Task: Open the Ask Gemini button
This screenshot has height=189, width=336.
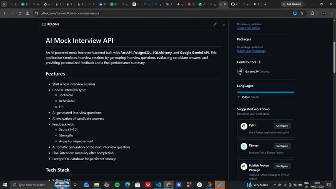Action: click(x=292, y=4)
